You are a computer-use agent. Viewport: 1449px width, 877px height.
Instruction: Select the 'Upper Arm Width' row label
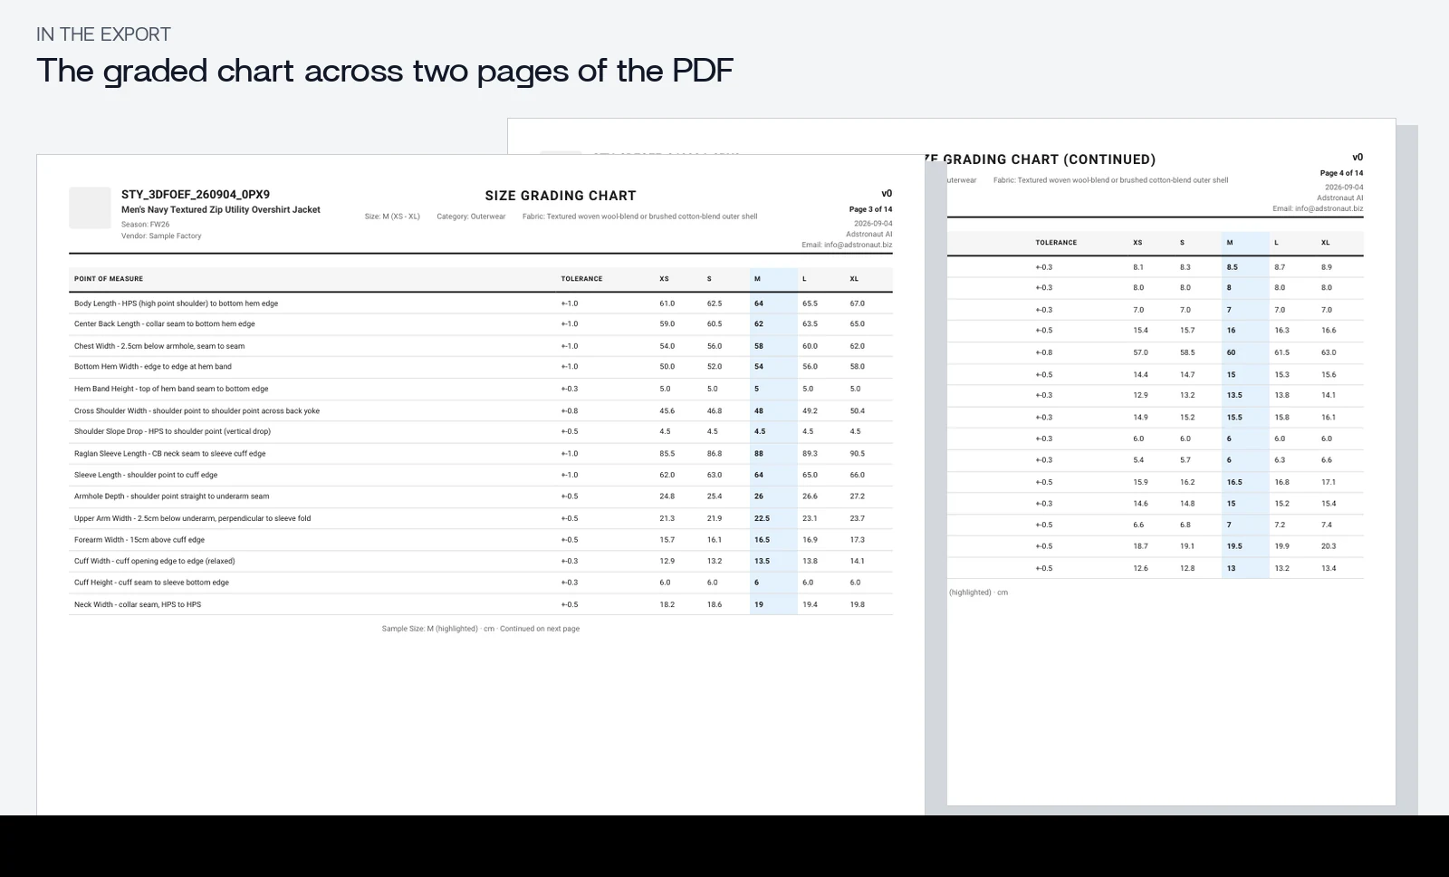(192, 518)
